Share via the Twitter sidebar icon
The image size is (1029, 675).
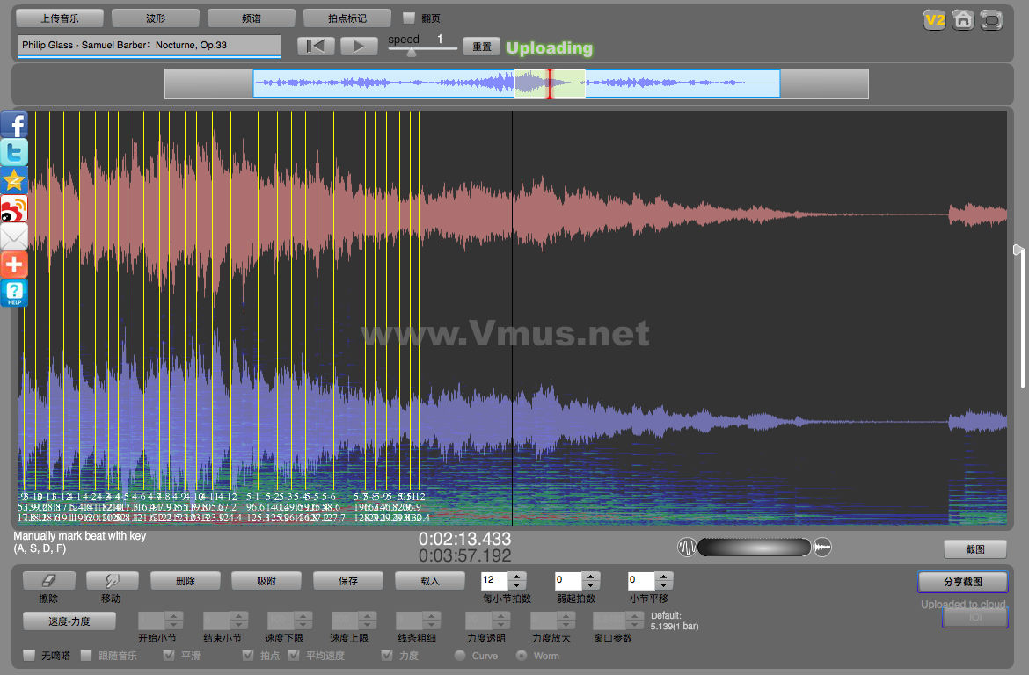(14, 152)
